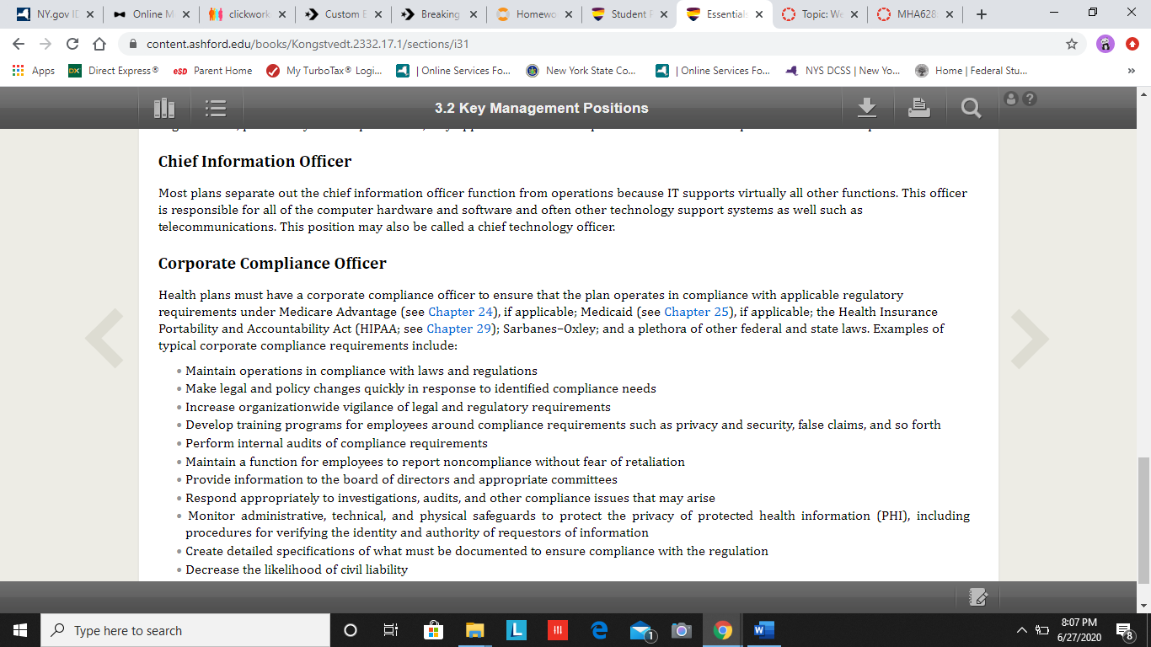Show hidden system tray icons

click(x=1022, y=630)
